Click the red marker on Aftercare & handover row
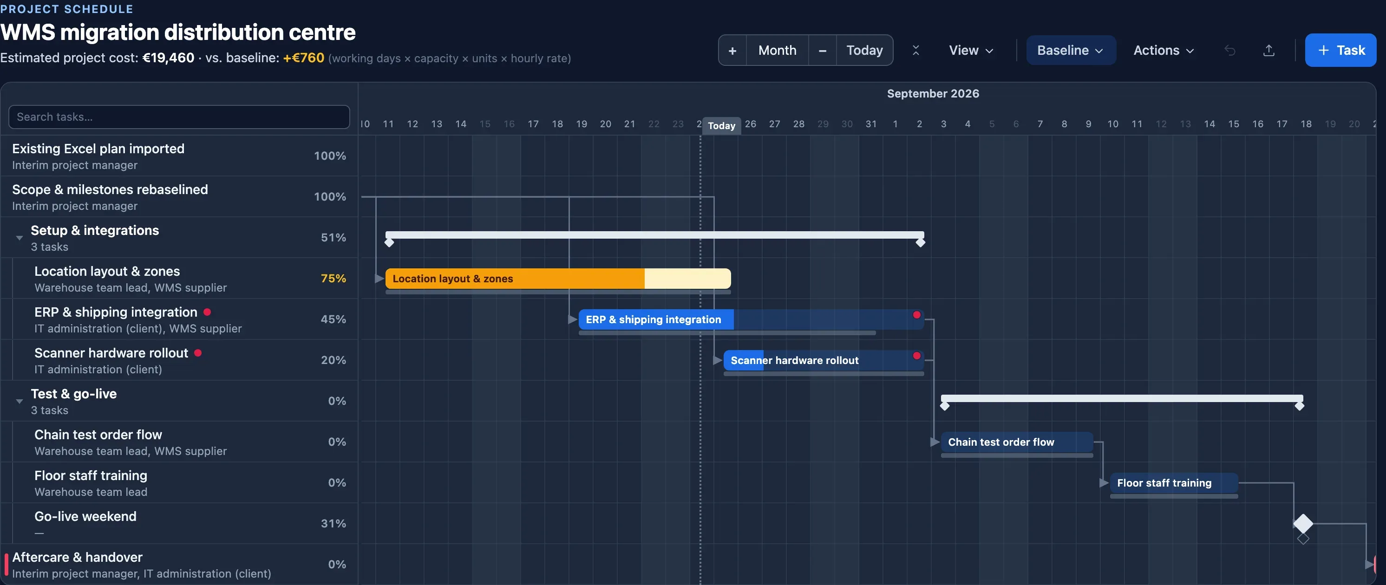Image resolution: width=1386 pixels, height=585 pixels. pos(7,565)
